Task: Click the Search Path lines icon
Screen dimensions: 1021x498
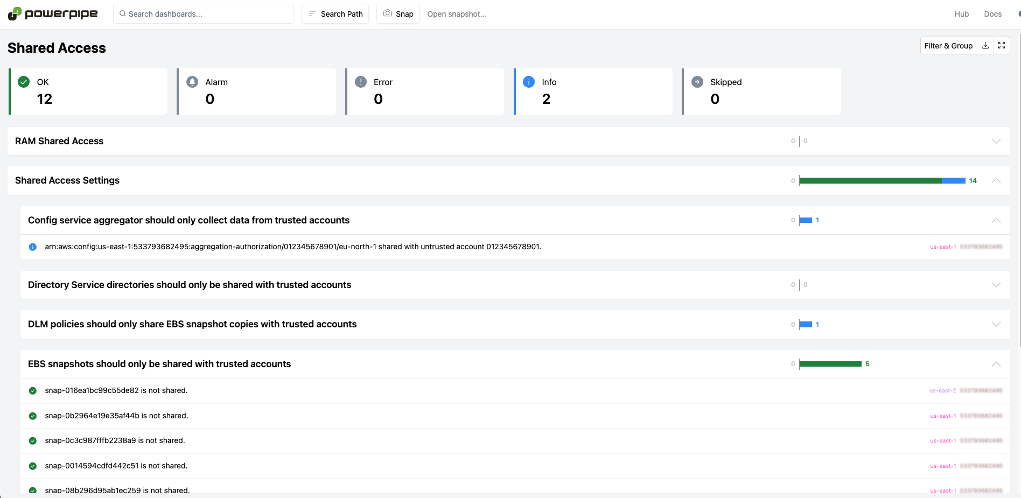Action: tap(312, 13)
